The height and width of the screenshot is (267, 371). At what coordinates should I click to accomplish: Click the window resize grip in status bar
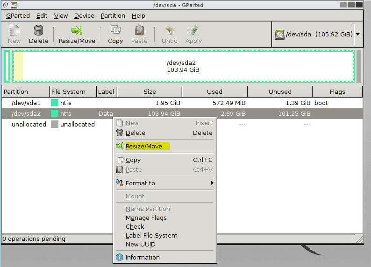pyautogui.click(x=359, y=239)
